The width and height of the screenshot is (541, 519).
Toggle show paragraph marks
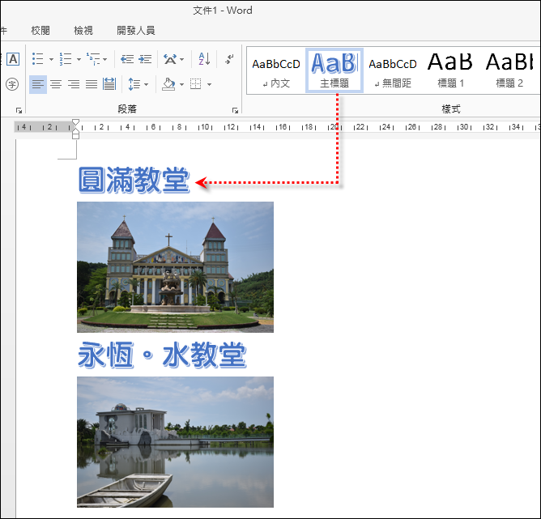tap(229, 59)
